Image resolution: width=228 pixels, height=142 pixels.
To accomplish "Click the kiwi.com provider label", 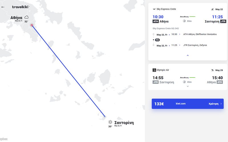I will pyautogui.click(x=181, y=104).
